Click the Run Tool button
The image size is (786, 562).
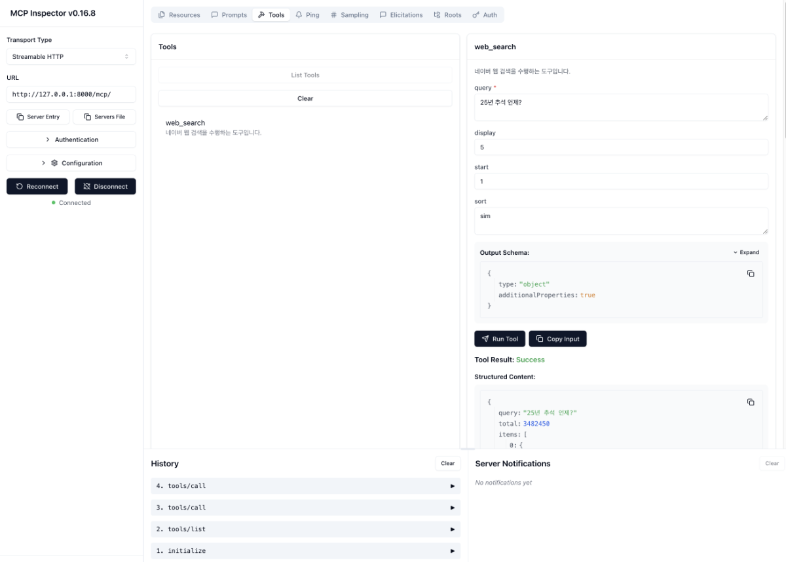tap(499, 339)
